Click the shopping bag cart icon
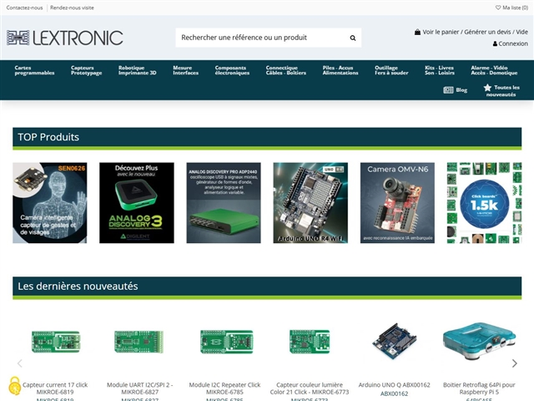The width and height of the screenshot is (534, 401). (417, 32)
